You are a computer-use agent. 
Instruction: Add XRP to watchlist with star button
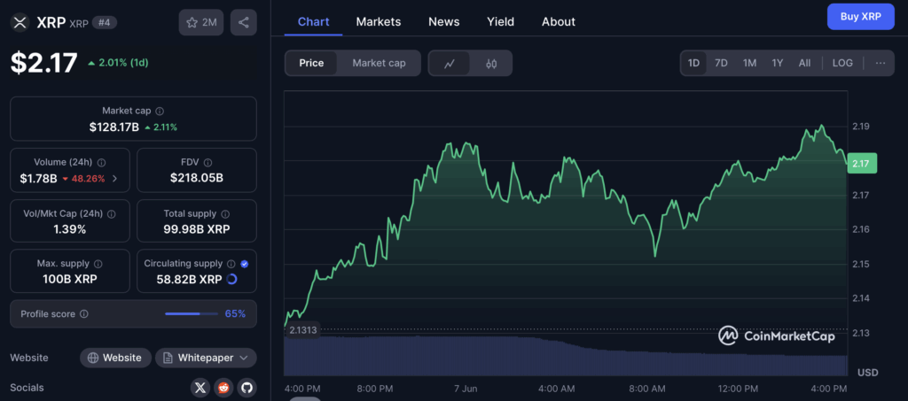(x=201, y=22)
